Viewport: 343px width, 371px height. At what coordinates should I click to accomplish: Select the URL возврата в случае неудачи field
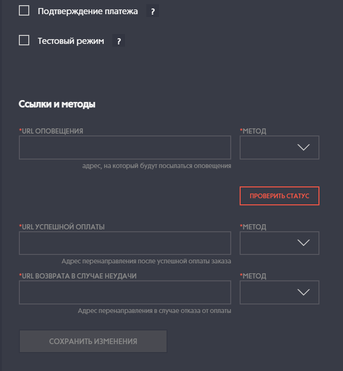125,293
